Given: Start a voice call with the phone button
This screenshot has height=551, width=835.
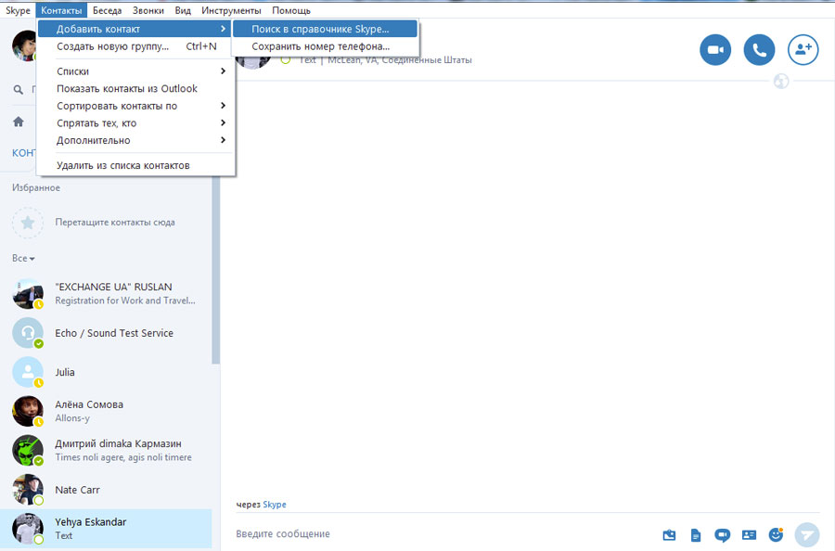Looking at the screenshot, I should (x=759, y=49).
